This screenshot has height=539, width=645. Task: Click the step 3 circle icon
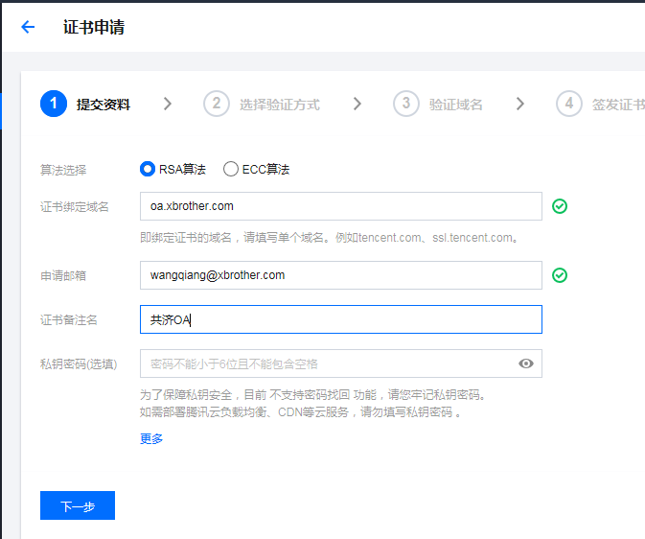406,104
